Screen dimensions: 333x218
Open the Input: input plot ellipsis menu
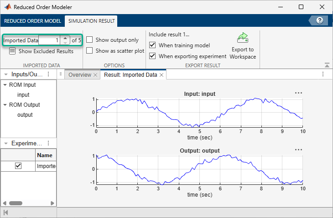coord(298,93)
